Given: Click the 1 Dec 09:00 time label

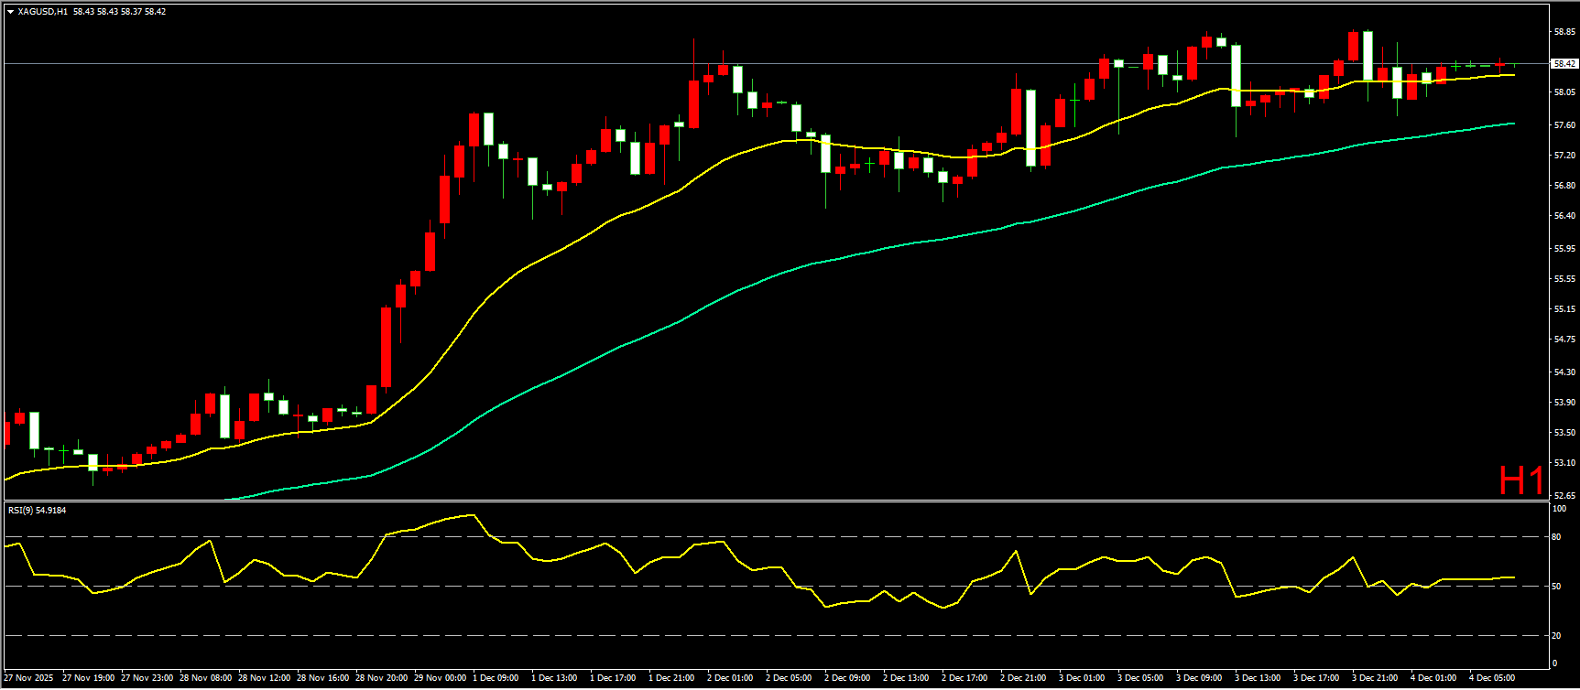Looking at the screenshot, I should 496,678.
